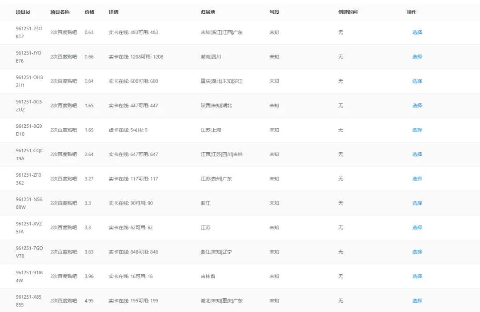This screenshot has height=312, width=480.
Task: Select the 4.95 priced project
Action: [x=417, y=301]
